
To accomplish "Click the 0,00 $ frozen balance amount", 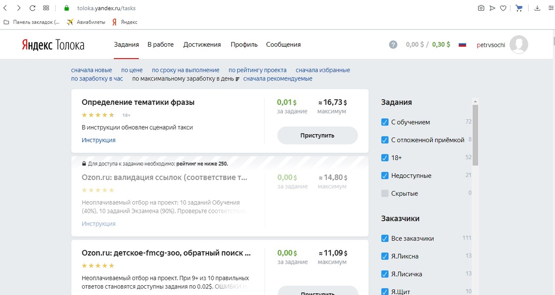I will (x=415, y=45).
